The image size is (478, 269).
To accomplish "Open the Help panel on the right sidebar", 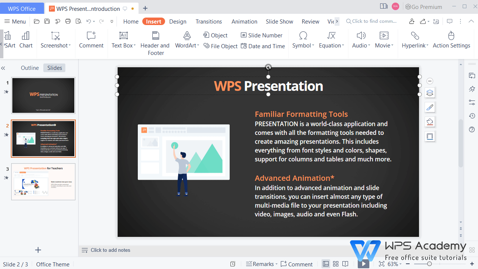I will click(x=472, y=130).
